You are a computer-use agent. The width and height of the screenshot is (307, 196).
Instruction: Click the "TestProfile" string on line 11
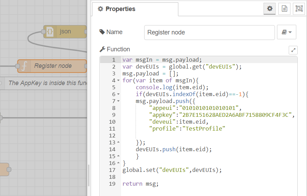(x=204, y=128)
